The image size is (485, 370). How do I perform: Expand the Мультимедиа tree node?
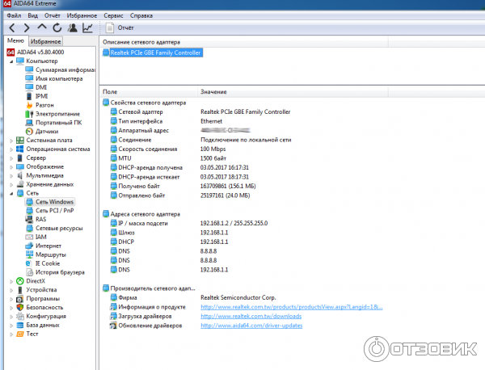11,176
